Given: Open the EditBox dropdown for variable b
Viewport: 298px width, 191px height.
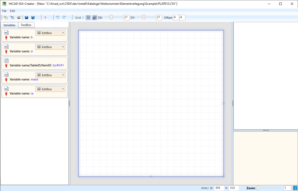Looking at the screenshot, I should [50, 33].
